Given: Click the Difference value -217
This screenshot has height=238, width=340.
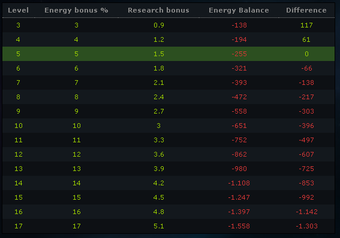Looking at the screenshot, I should 306,97.
